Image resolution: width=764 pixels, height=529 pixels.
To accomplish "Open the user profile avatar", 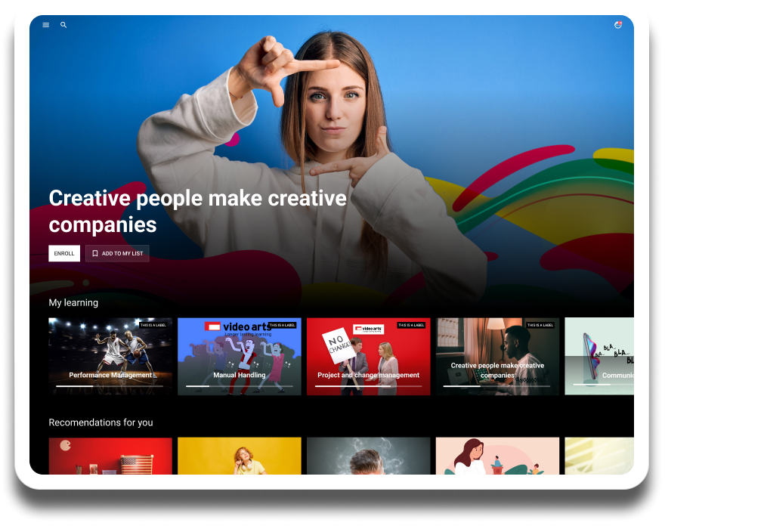I will click(x=617, y=25).
